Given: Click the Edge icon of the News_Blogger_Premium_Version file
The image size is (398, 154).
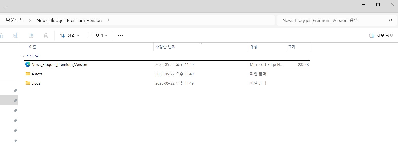Looking at the screenshot, I should 28,64.
